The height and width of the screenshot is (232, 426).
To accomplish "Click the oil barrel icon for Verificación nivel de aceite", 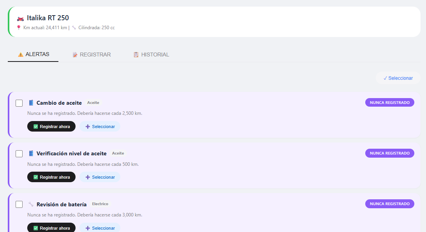I will click(31, 153).
